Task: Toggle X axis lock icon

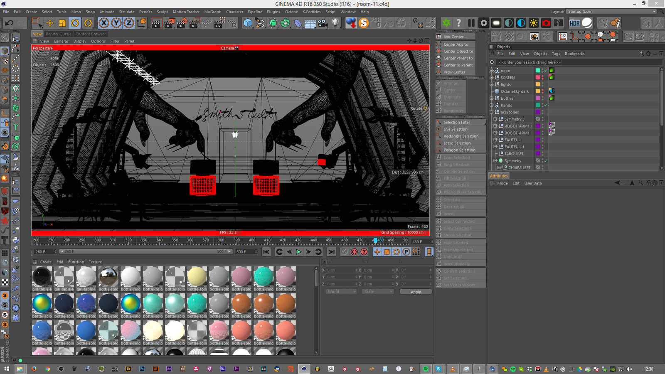Action: click(x=104, y=23)
